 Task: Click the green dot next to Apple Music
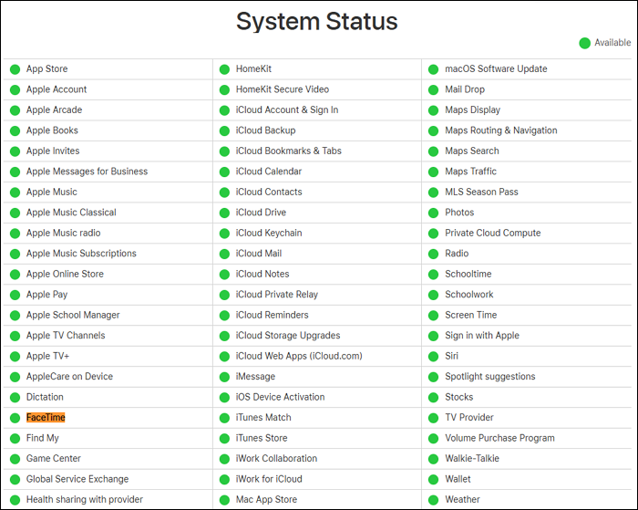tap(15, 193)
